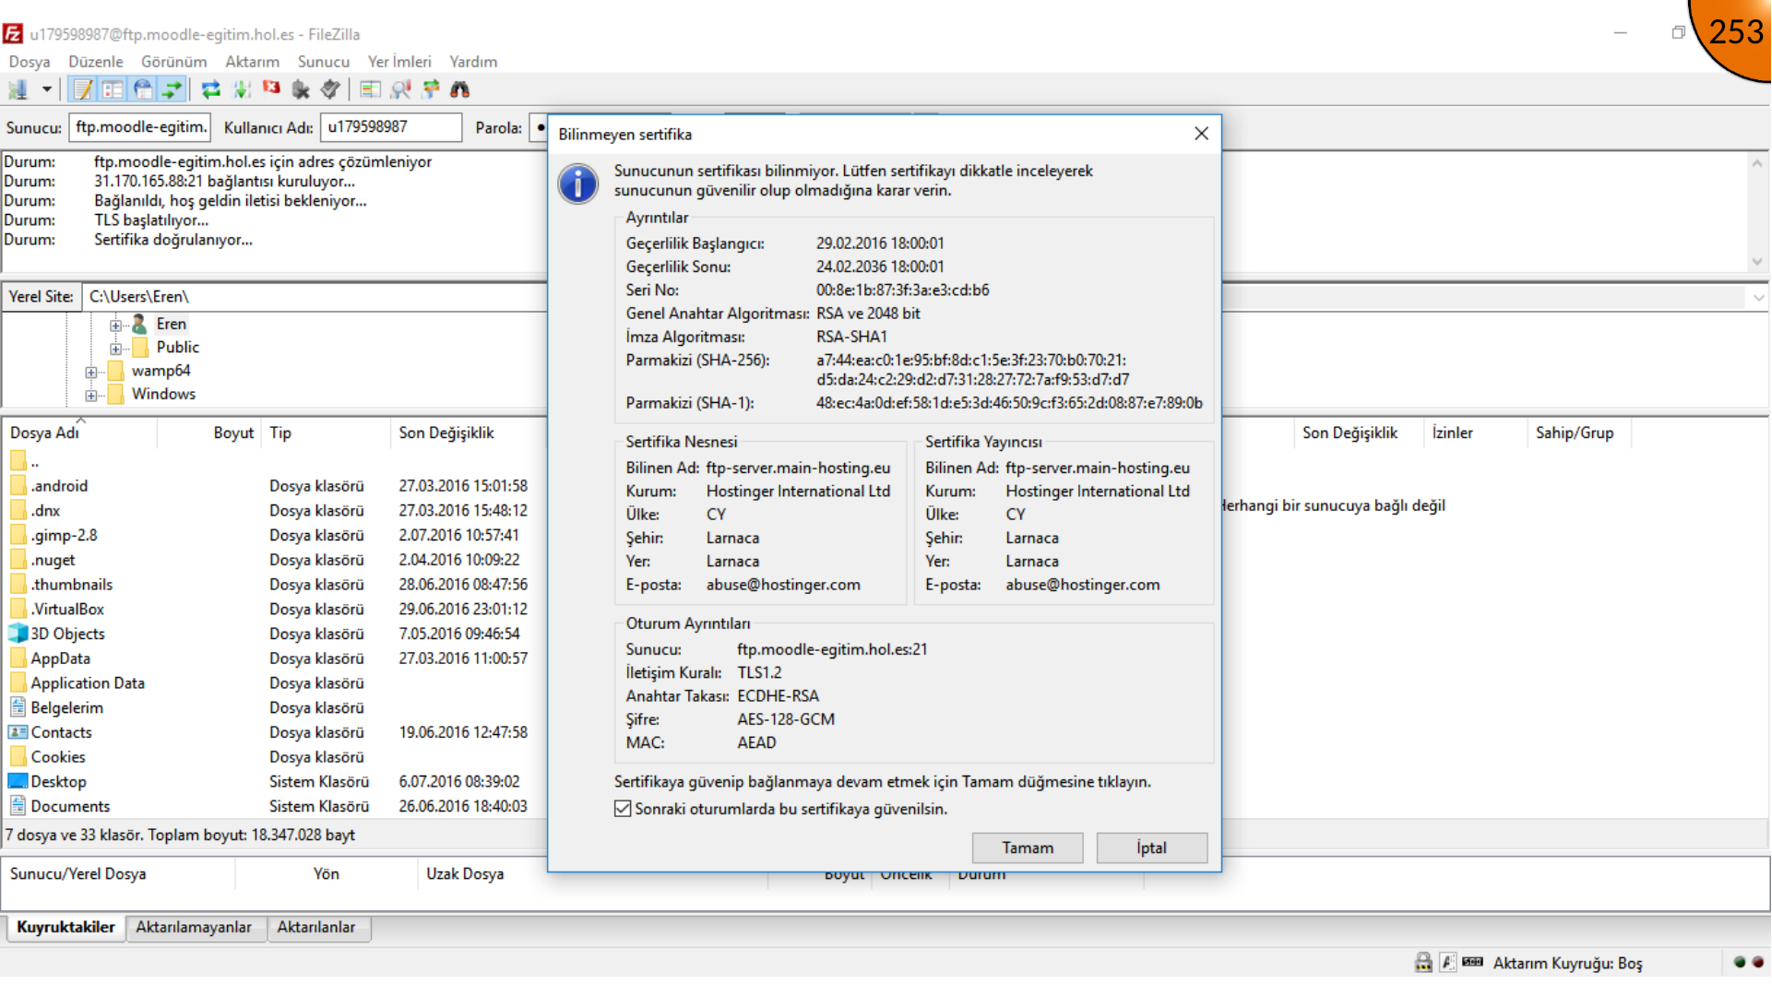This screenshot has height=996, width=1772.
Task: Open Yer İmleri menu
Action: (x=399, y=62)
